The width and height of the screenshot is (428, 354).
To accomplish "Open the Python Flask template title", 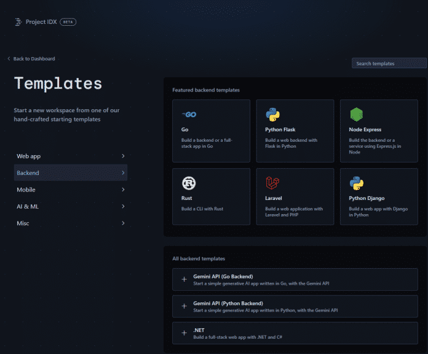I will (x=280, y=129).
